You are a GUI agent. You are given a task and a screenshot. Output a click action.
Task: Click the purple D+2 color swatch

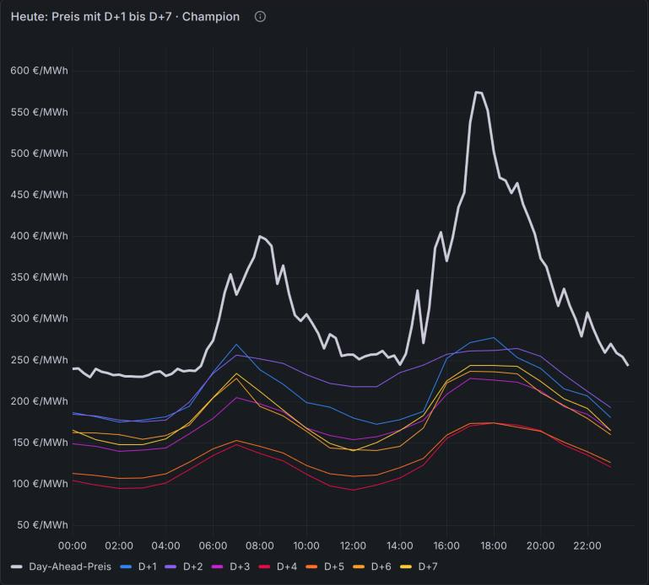tap(170, 566)
